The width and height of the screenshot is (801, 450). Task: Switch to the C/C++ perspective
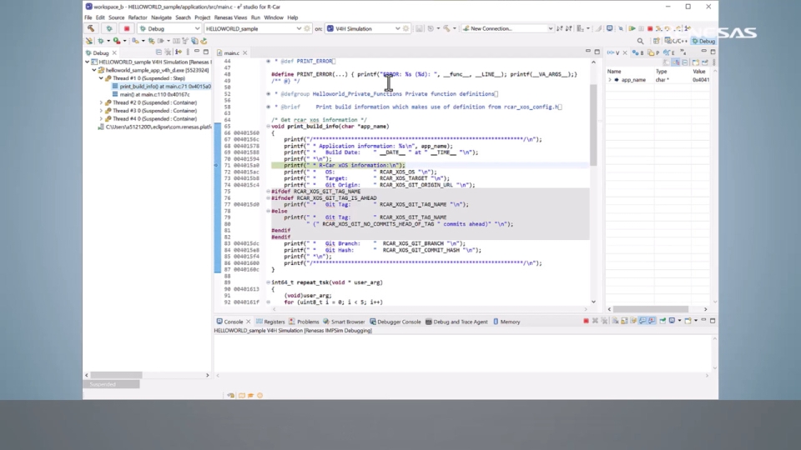[x=676, y=41]
